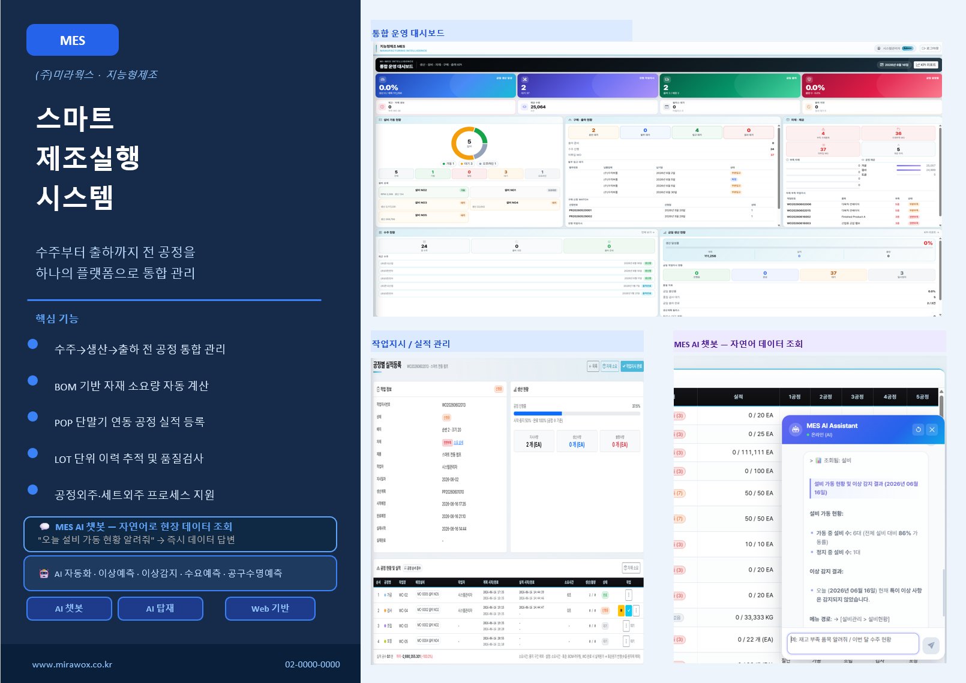
Task: Click the speech bubble icon in MES AI 챗봇 box
Action: (x=44, y=526)
